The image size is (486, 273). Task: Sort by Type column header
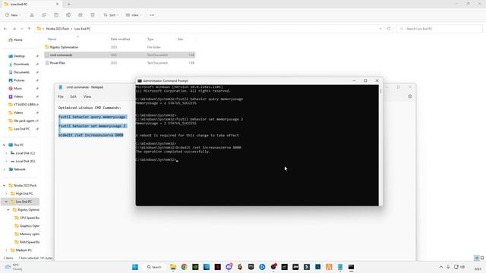click(150, 39)
